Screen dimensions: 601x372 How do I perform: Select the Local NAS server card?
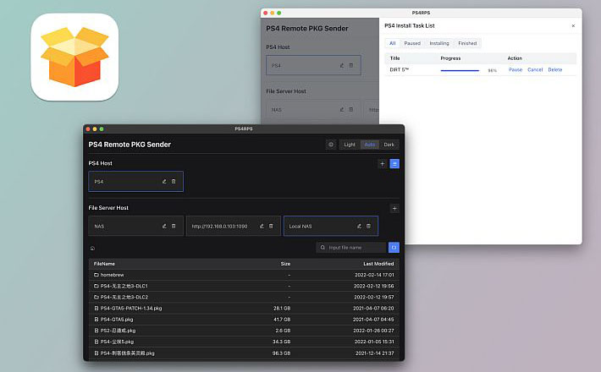pyautogui.click(x=331, y=227)
